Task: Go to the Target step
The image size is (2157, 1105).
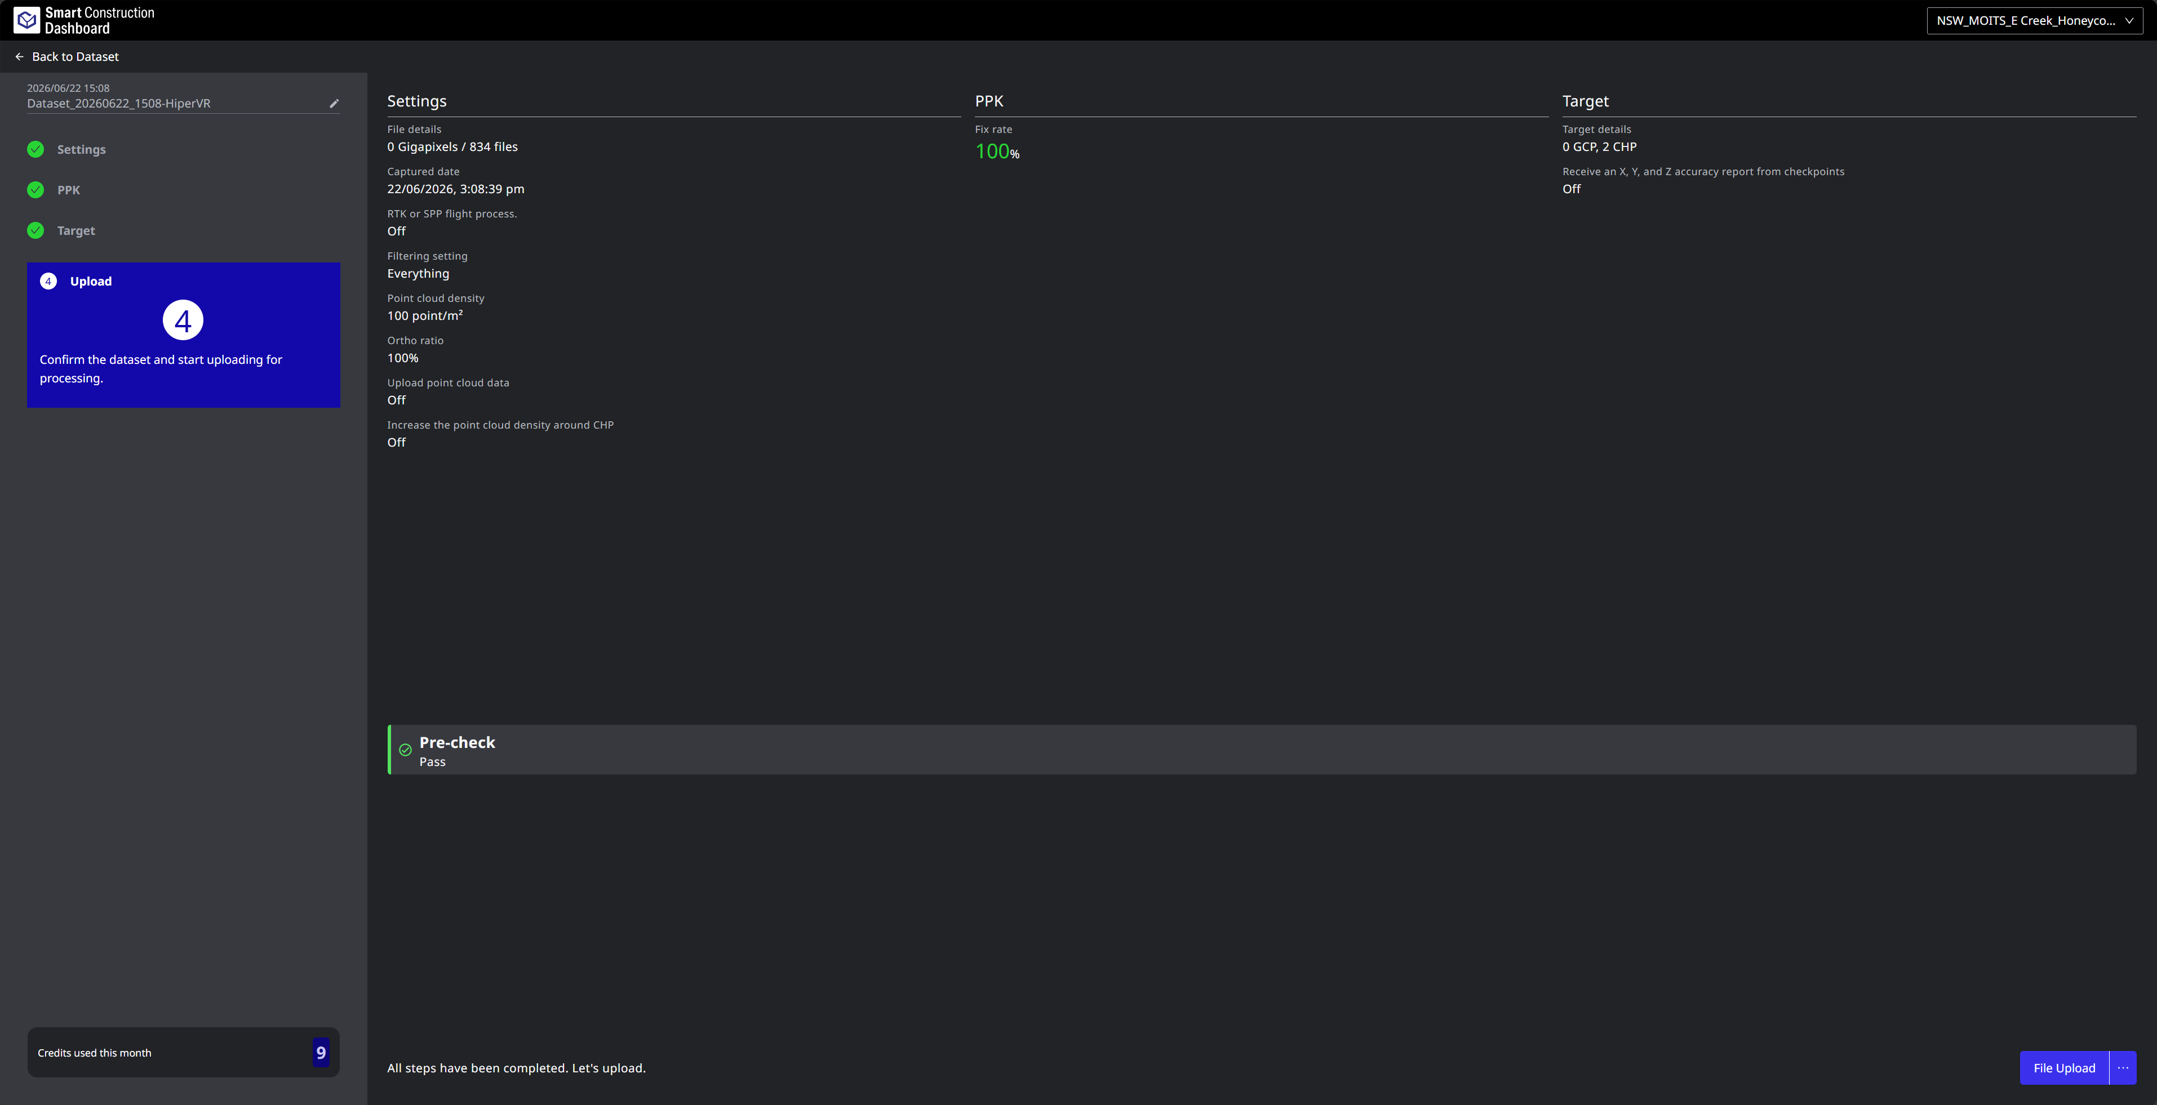Action: pos(76,230)
